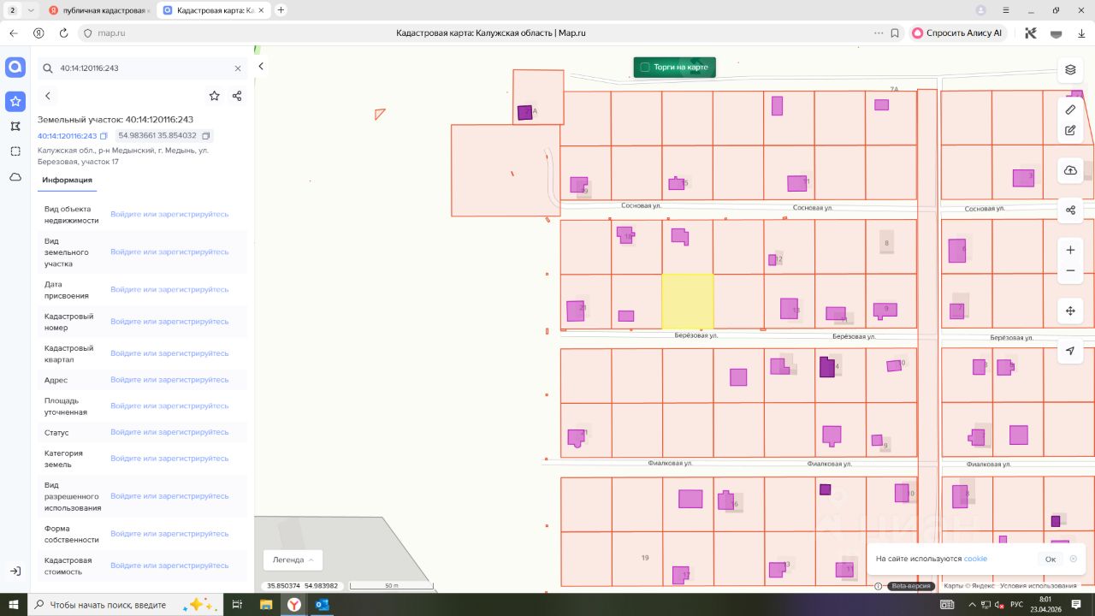1095x616 pixels.
Task: Expand the Легенда panel
Action: coord(293,560)
